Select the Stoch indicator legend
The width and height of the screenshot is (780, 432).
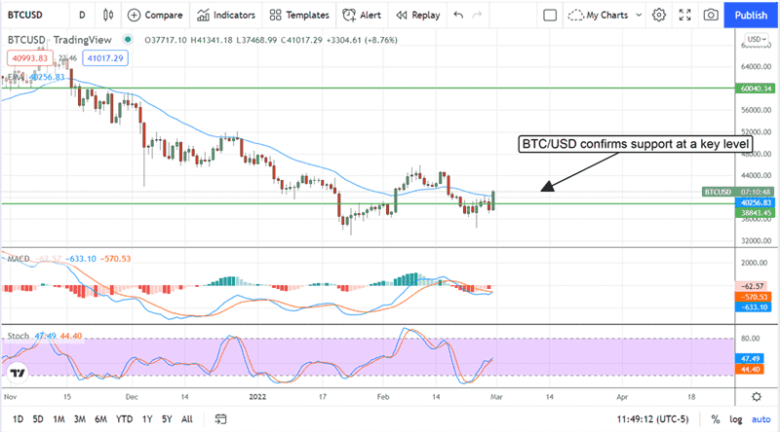18,337
